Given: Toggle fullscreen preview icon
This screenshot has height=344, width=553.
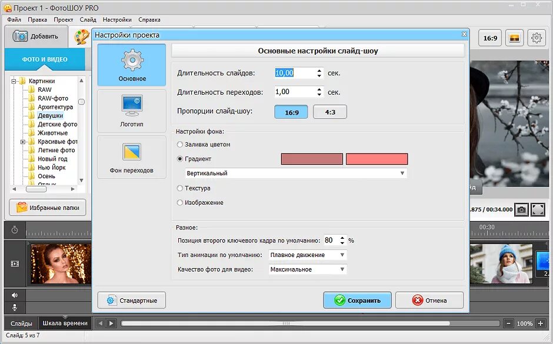Looking at the screenshot, I should [x=538, y=210].
